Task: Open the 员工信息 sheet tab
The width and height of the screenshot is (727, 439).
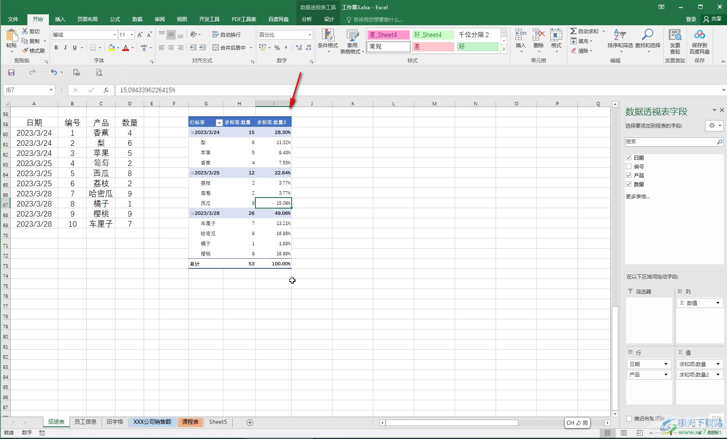Action: point(86,422)
